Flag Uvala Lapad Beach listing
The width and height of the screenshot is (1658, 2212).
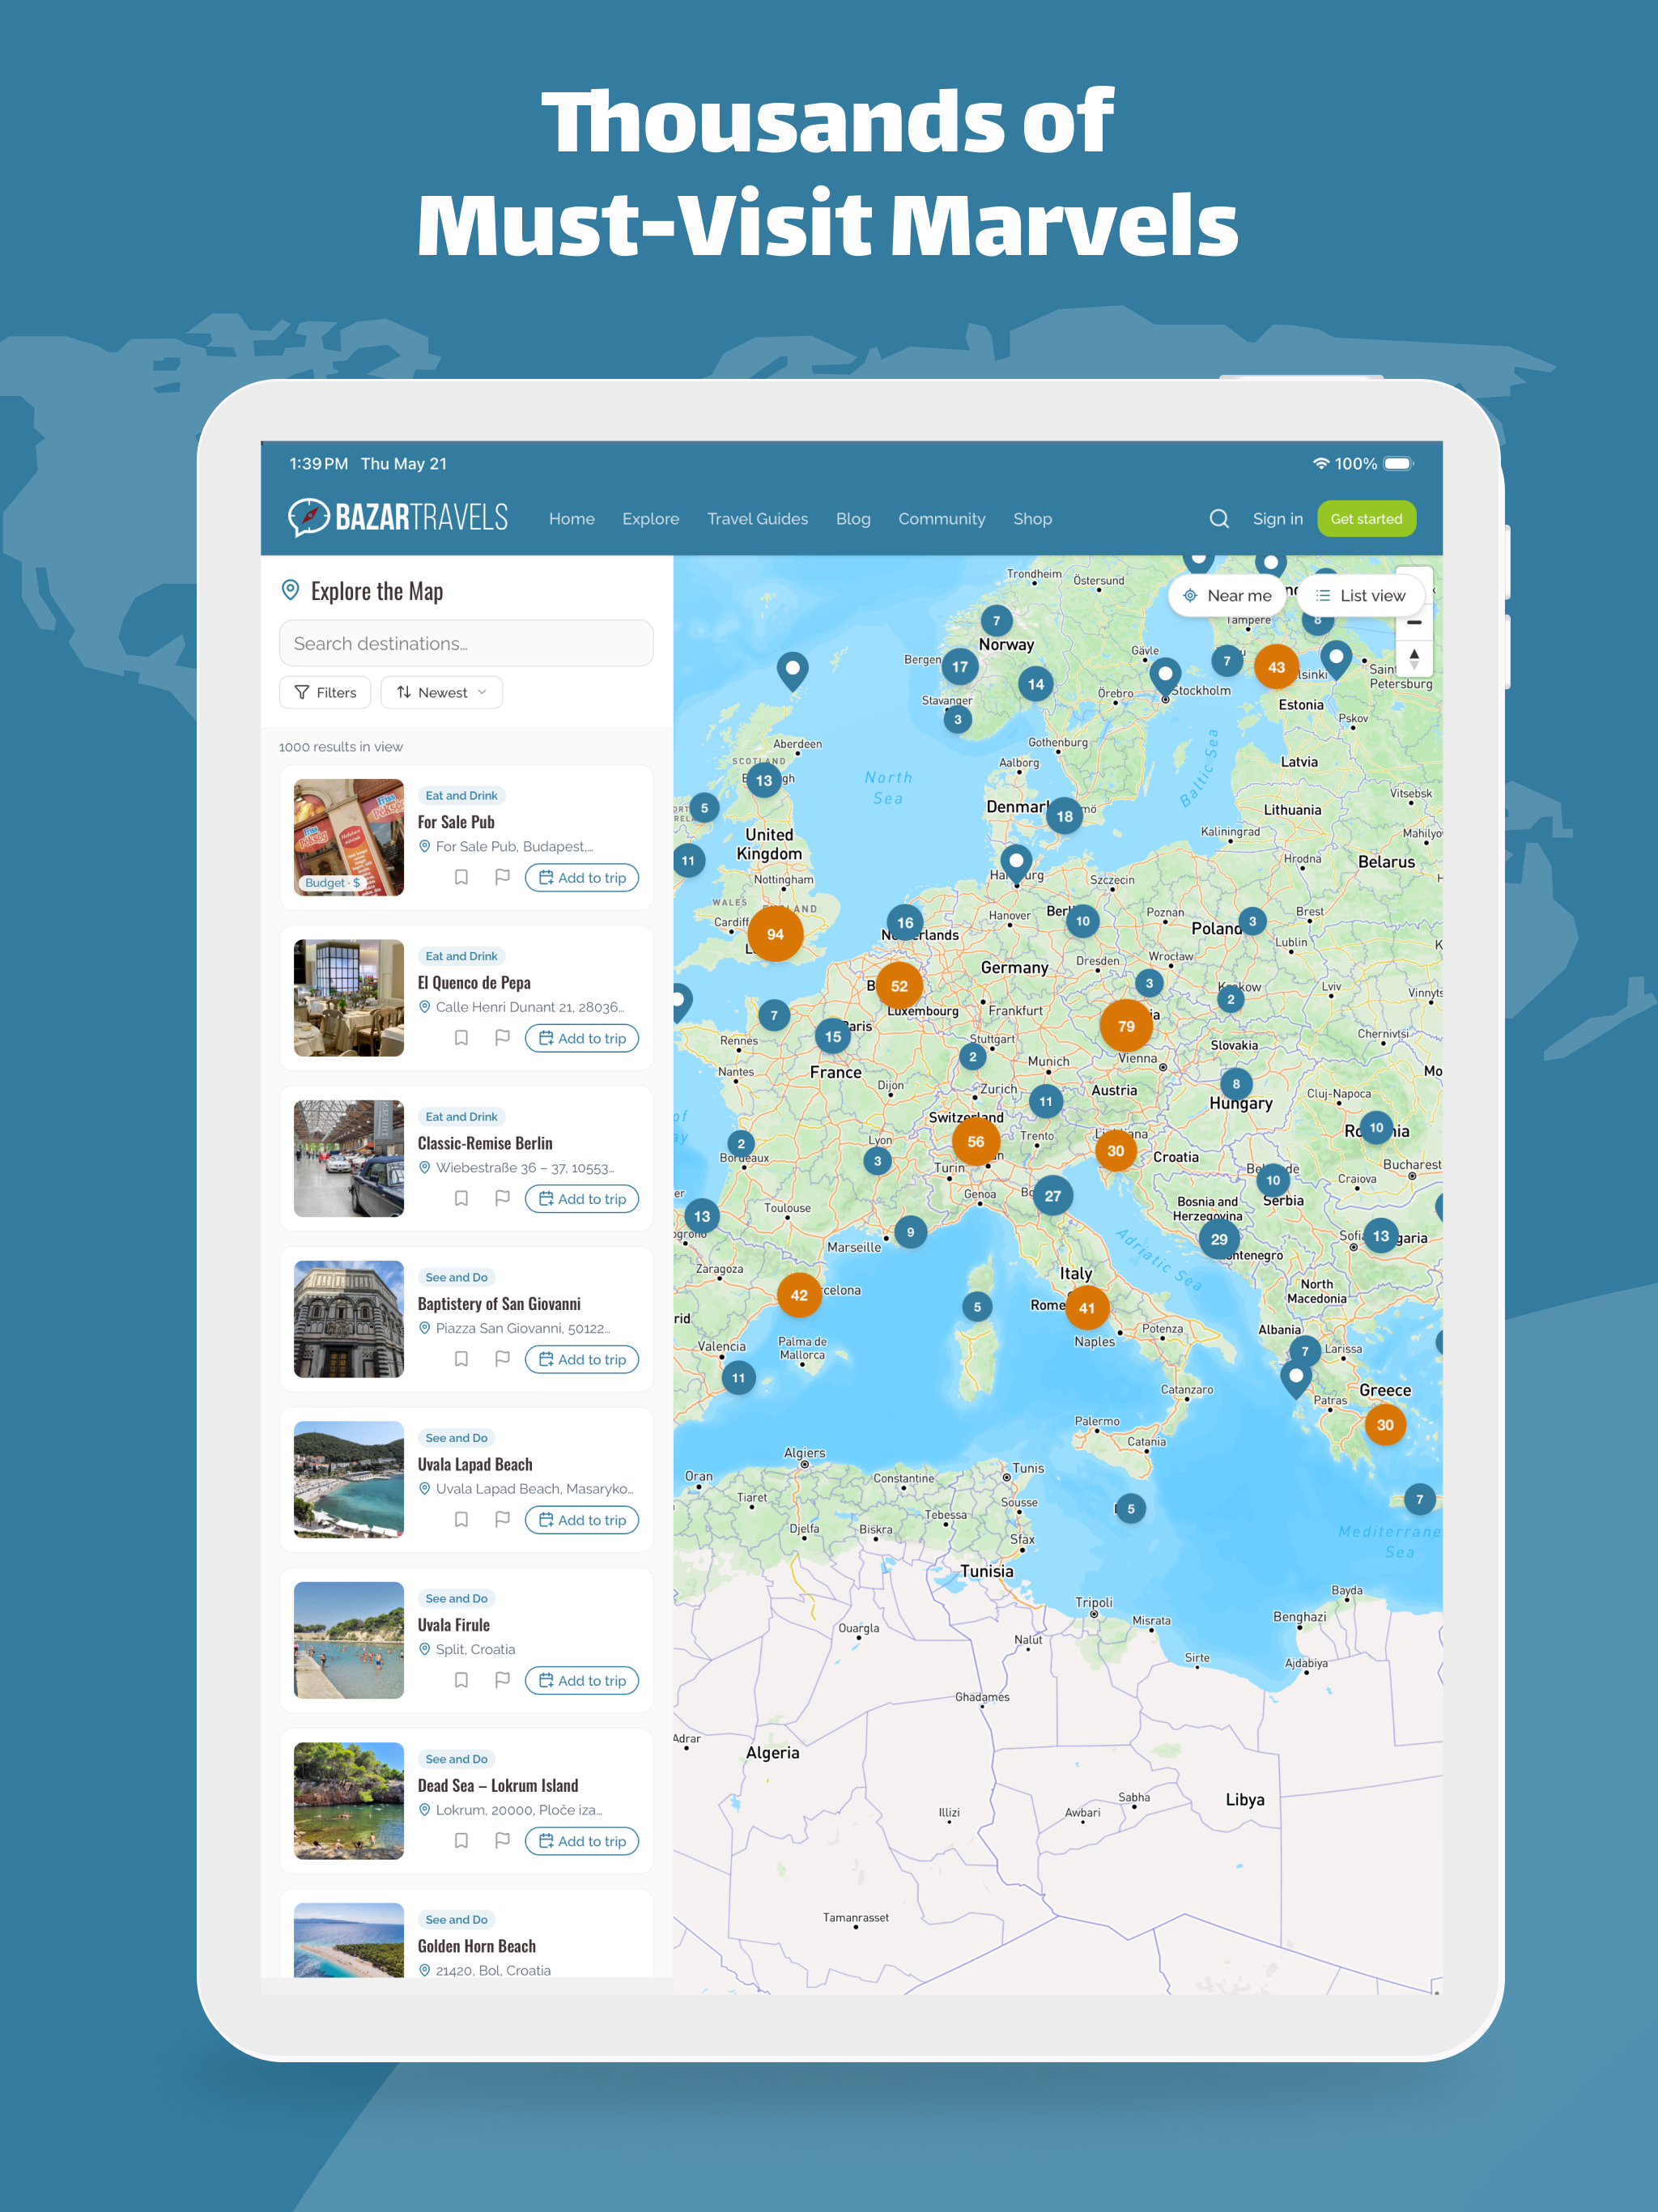tap(503, 1520)
